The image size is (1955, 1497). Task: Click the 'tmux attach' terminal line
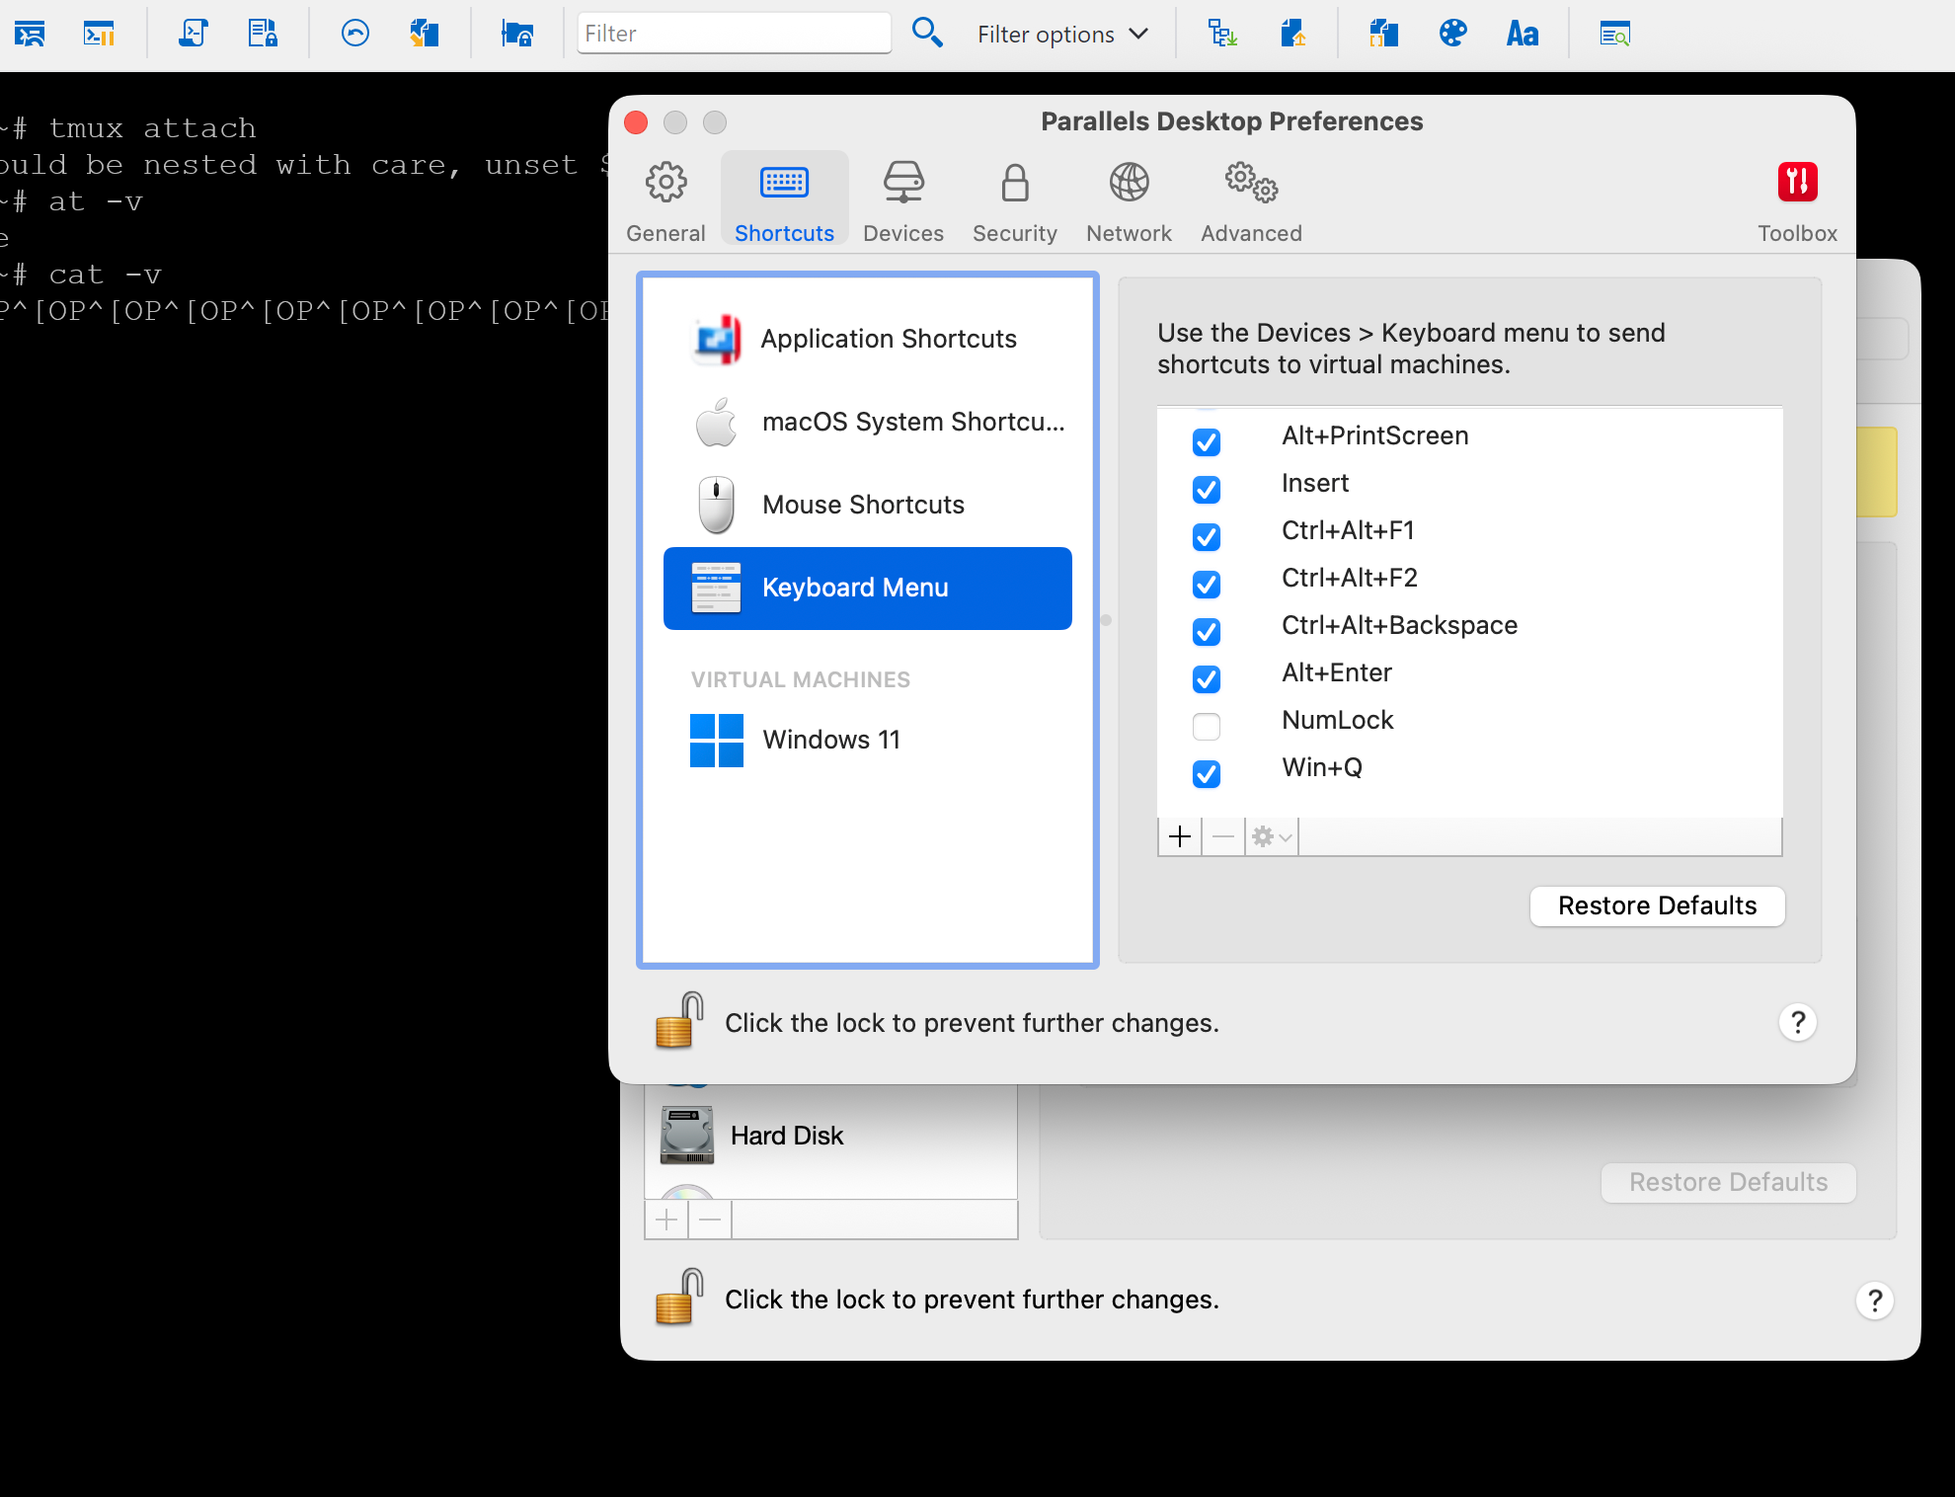153,128
